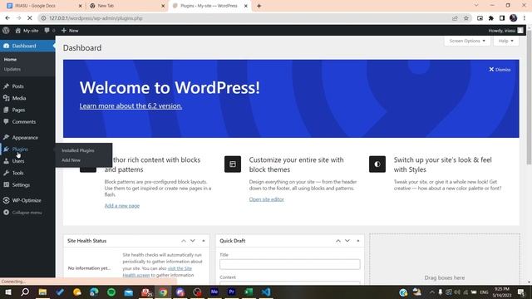Click Open site editor link
532x299 pixels.
click(x=266, y=199)
